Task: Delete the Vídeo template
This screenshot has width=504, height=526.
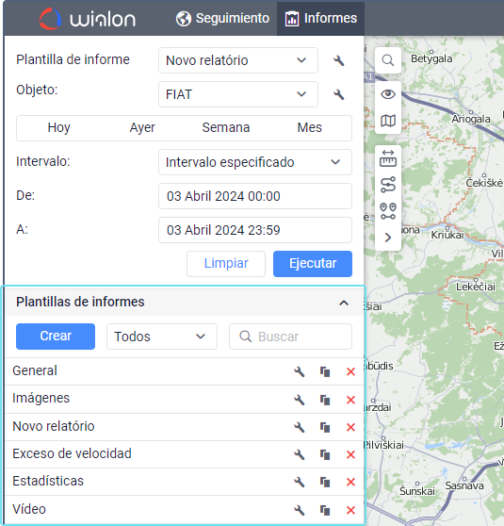Action: point(350,510)
